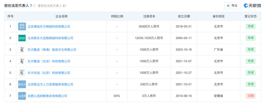Image resolution: width=265 pixels, height=106 pixels.
Task: Click the 新东方迅程 company logo thumbnail
Action: (22, 38)
